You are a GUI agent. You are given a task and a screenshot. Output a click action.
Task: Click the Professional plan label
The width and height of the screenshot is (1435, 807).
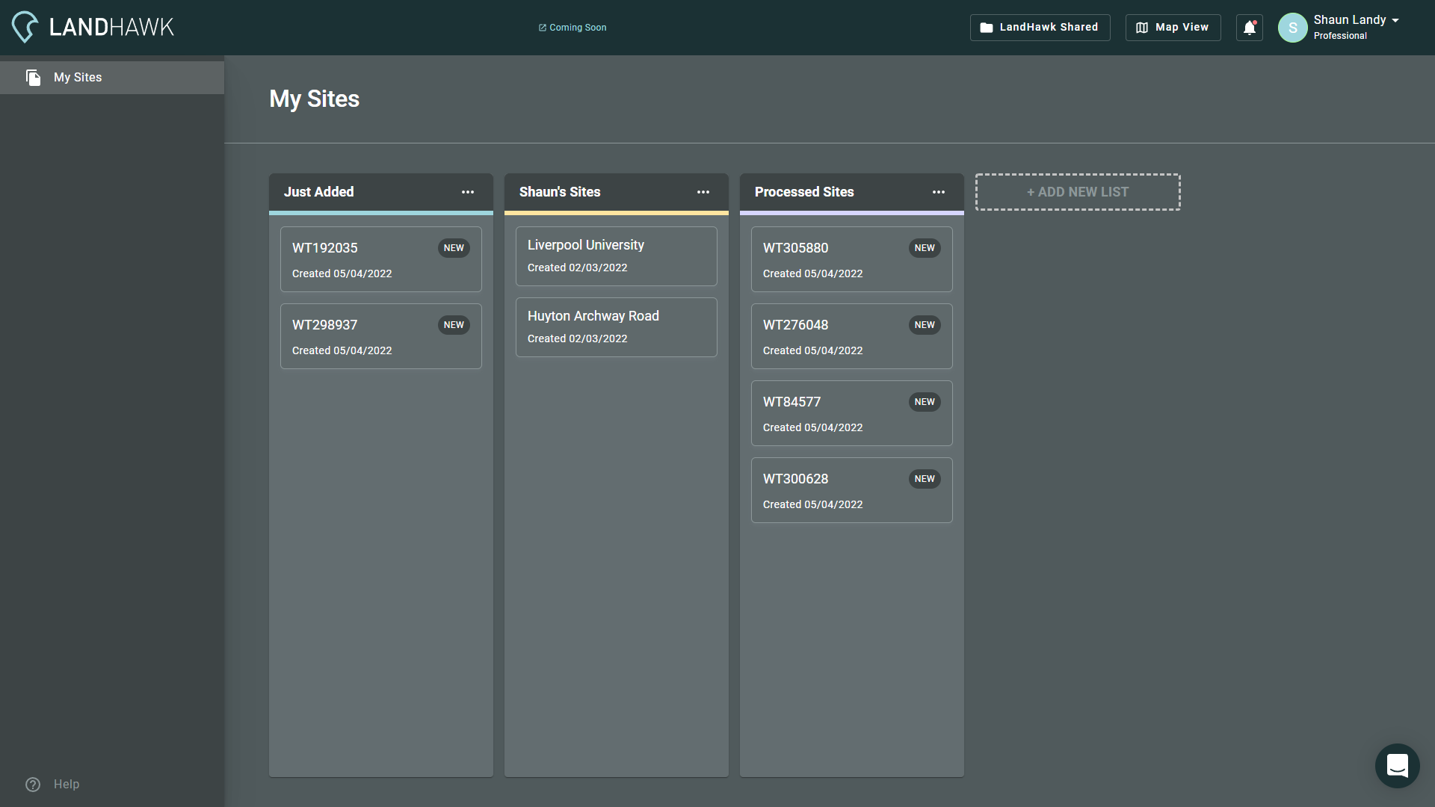1340,36
